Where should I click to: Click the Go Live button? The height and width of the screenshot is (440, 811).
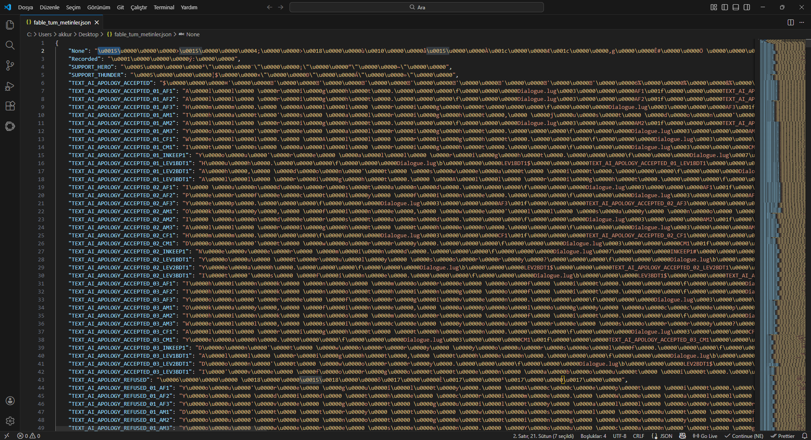[x=705, y=436]
